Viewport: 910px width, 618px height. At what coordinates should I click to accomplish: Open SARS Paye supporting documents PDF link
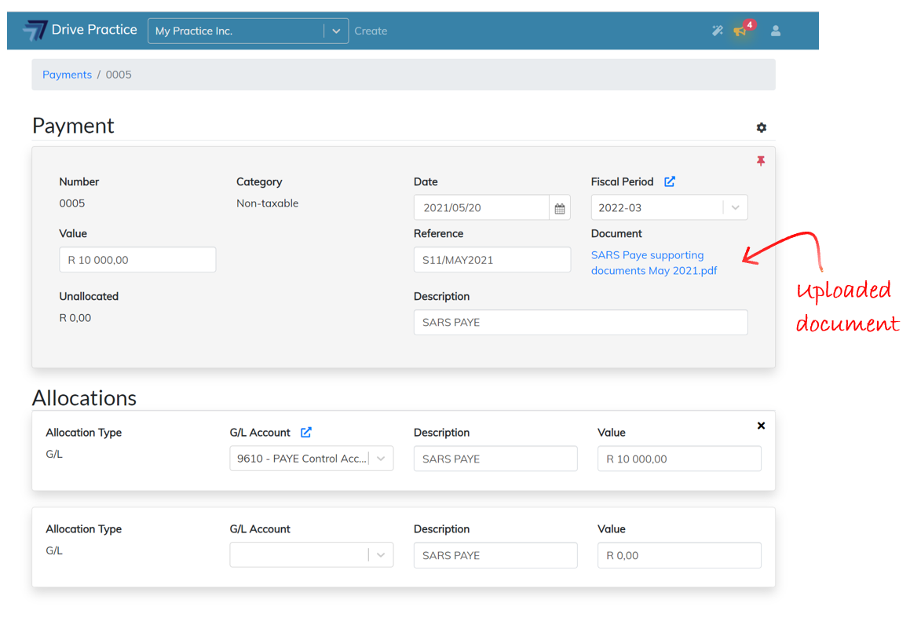click(x=653, y=263)
